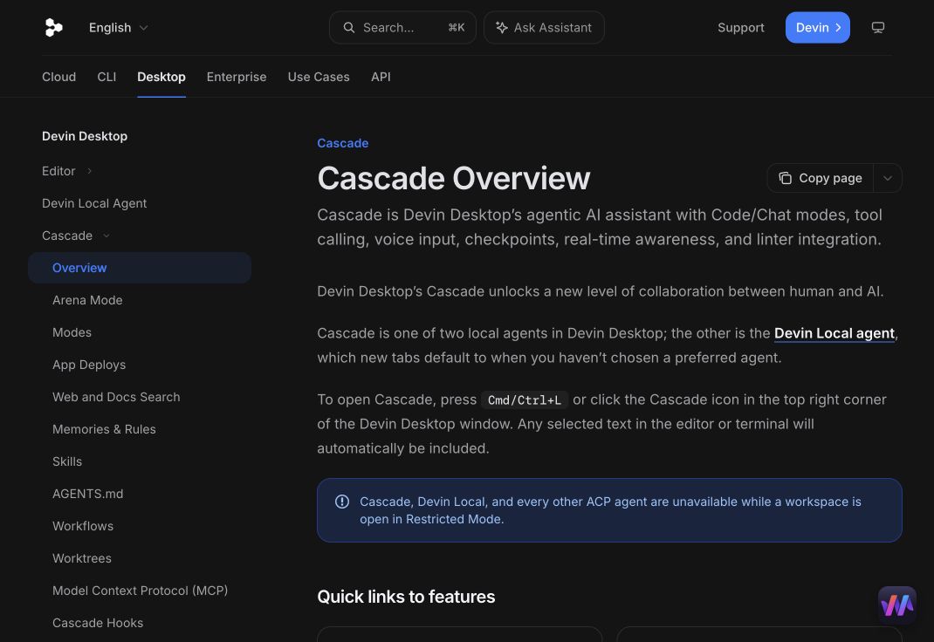
Task: Open Workflows sidebar page
Action: (x=83, y=526)
